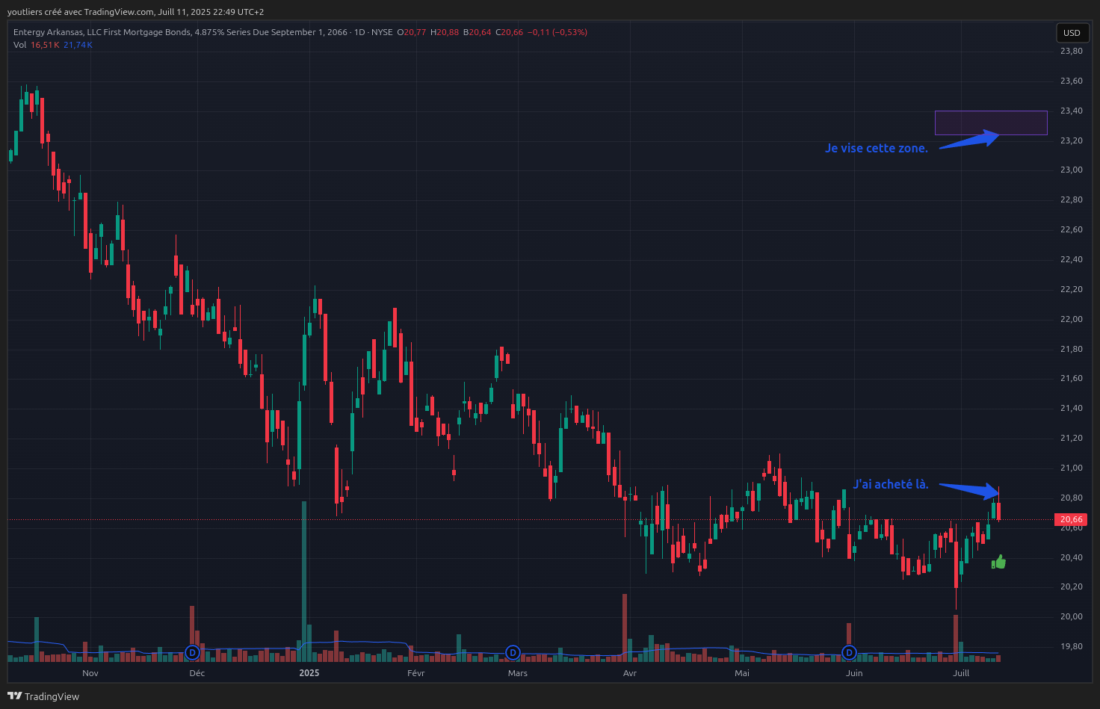This screenshot has height=709, width=1100.
Task: Click the 21,00 price axis label
Action: tap(1071, 468)
